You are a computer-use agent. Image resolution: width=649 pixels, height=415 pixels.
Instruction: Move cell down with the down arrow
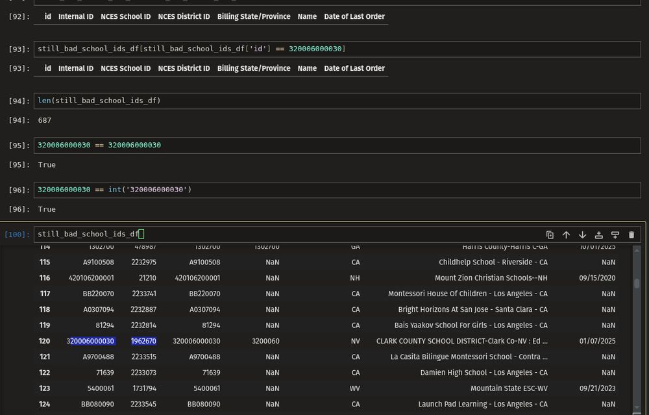[582, 235]
